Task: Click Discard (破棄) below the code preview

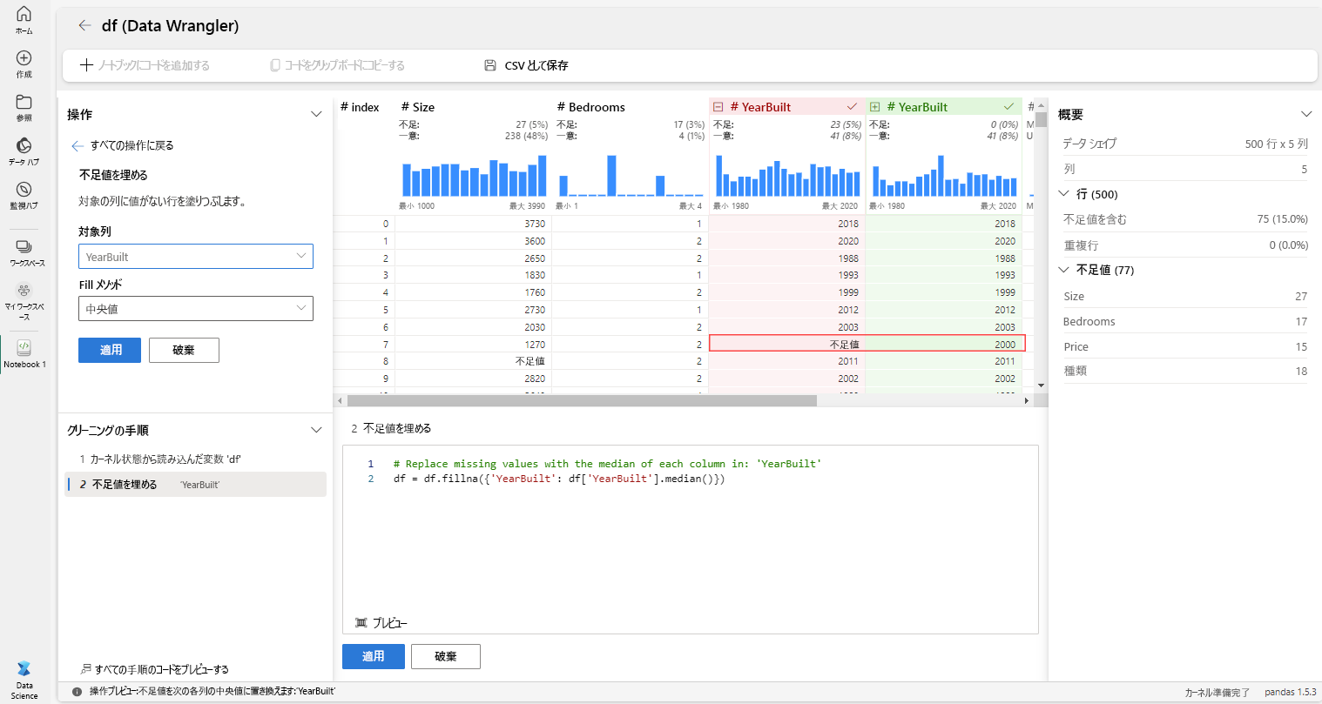Action: [446, 656]
